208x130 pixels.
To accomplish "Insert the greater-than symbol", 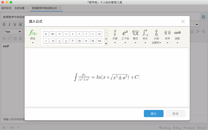I will point(46,41).
